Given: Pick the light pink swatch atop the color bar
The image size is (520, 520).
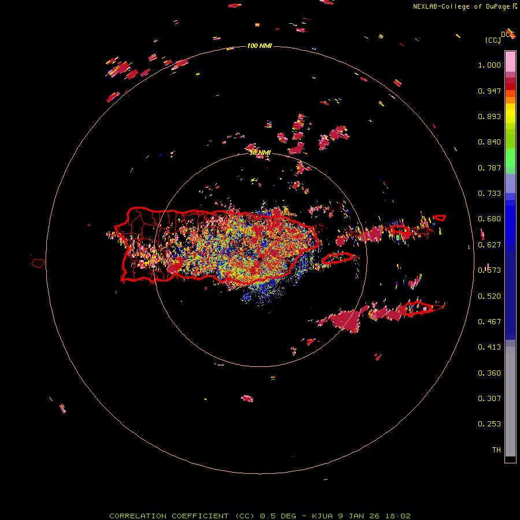Looking at the screenshot, I should click(510, 61).
